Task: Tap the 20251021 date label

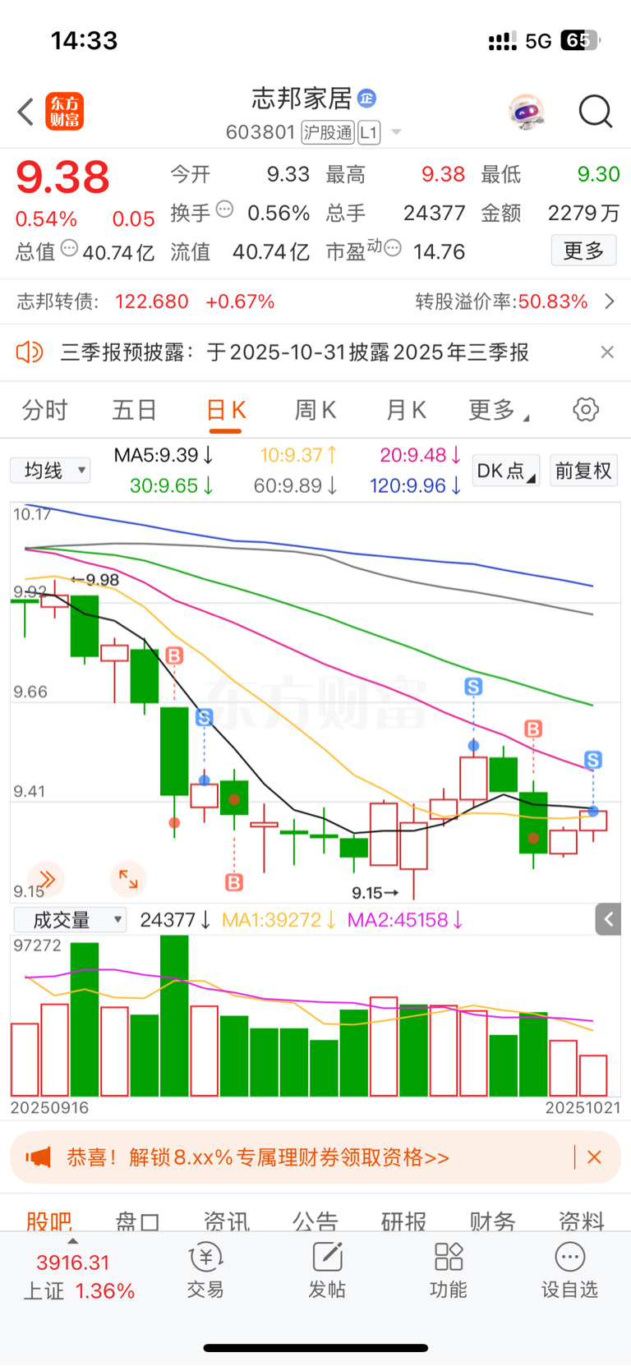Action: (x=583, y=1107)
